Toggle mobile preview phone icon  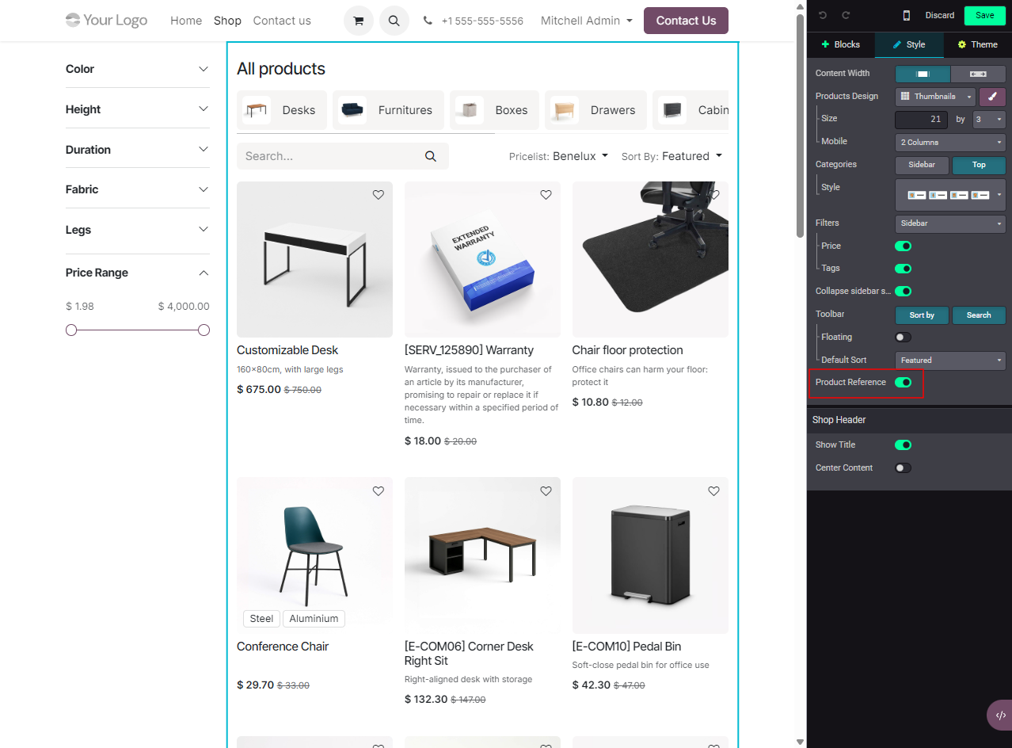907,15
